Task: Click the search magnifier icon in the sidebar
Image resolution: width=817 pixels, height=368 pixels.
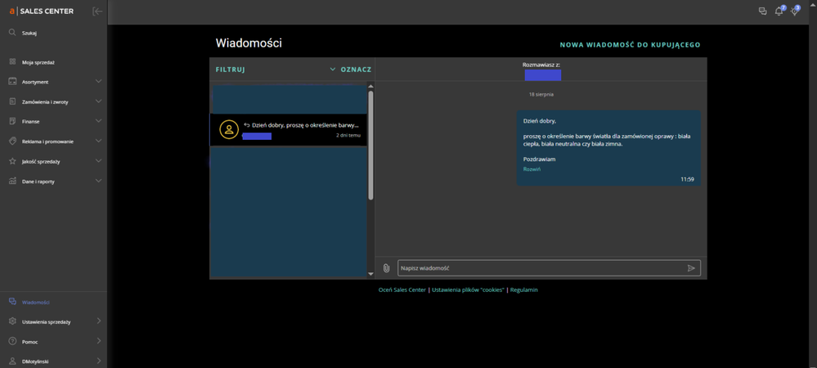Action: point(12,33)
